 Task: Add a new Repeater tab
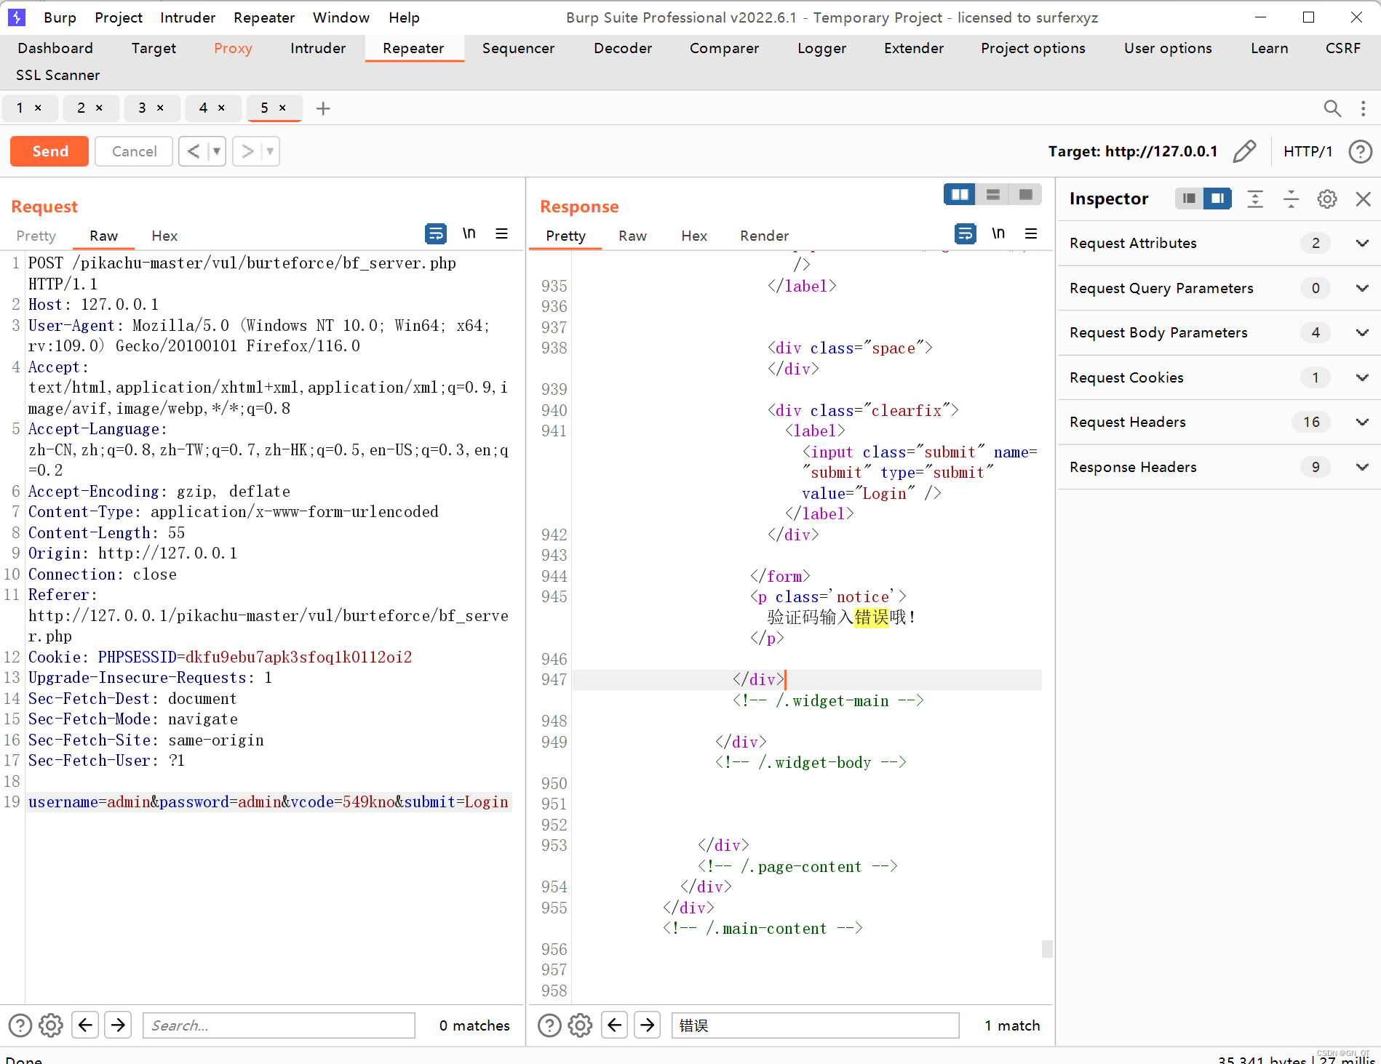(x=323, y=108)
